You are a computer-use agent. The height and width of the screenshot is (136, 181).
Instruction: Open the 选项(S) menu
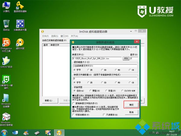click(x=55, y=36)
